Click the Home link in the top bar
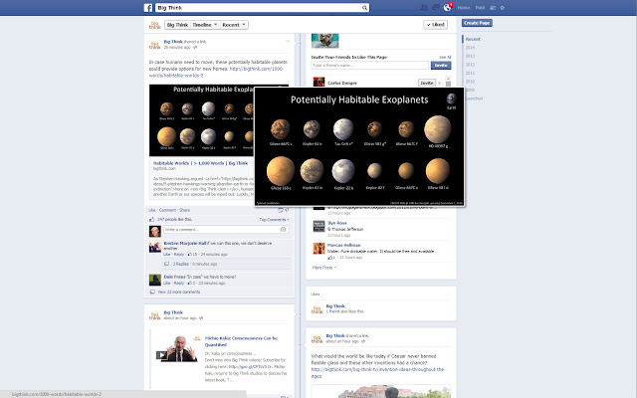The width and height of the screenshot is (637, 398). [464, 8]
